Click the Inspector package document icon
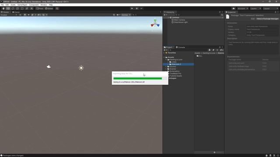The width and height of the screenshot is (280, 157). [x=227, y=17]
